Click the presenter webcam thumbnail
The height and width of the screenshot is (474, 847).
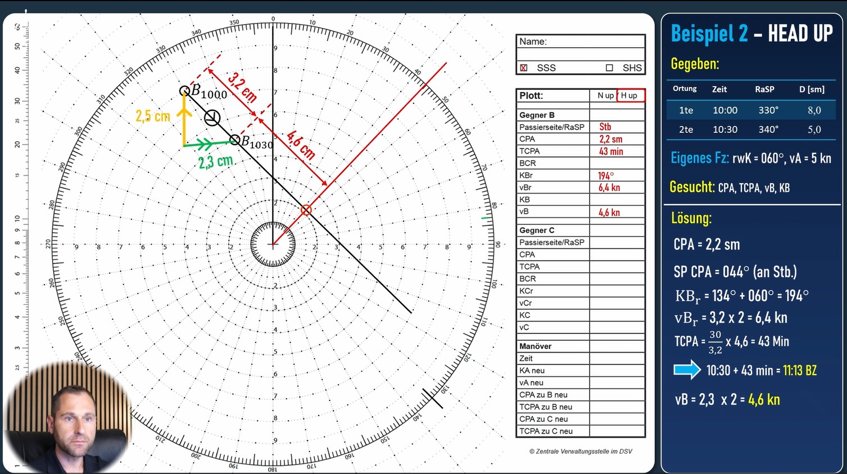pyautogui.click(x=67, y=416)
